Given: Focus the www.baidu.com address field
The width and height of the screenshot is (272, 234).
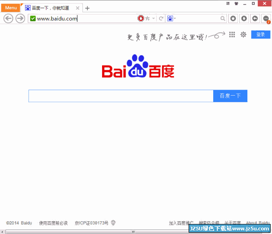Looking at the screenshot, I should click(83, 18).
